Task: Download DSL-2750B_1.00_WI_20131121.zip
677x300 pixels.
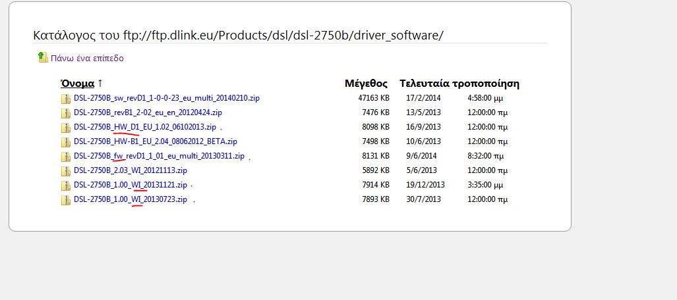Action: 131,185
